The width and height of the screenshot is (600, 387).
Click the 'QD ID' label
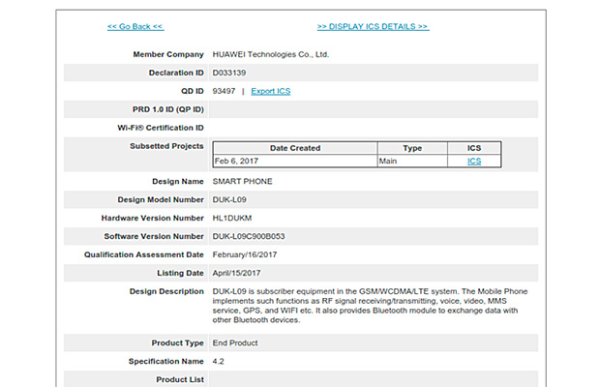(193, 91)
